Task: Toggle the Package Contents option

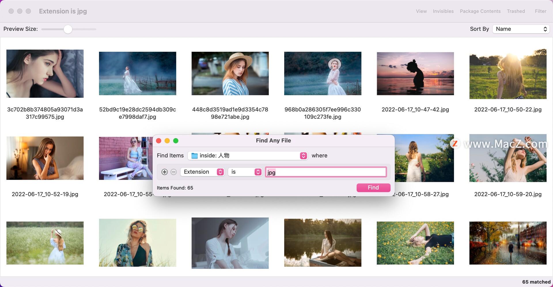Action: pos(480,11)
